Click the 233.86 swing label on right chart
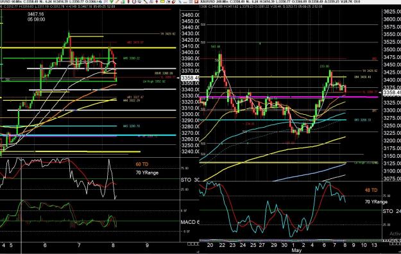 324,67
